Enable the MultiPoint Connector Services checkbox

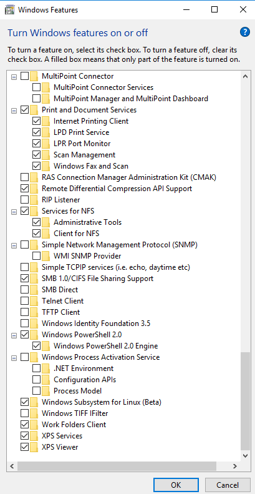coord(37,87)
